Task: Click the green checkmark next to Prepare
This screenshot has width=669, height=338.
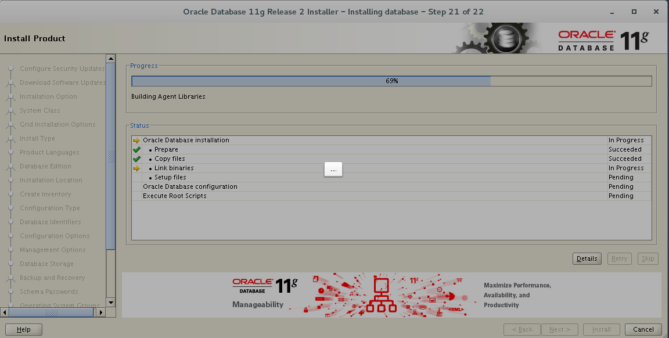Action: pyautogui.click(x=136, y=149)
